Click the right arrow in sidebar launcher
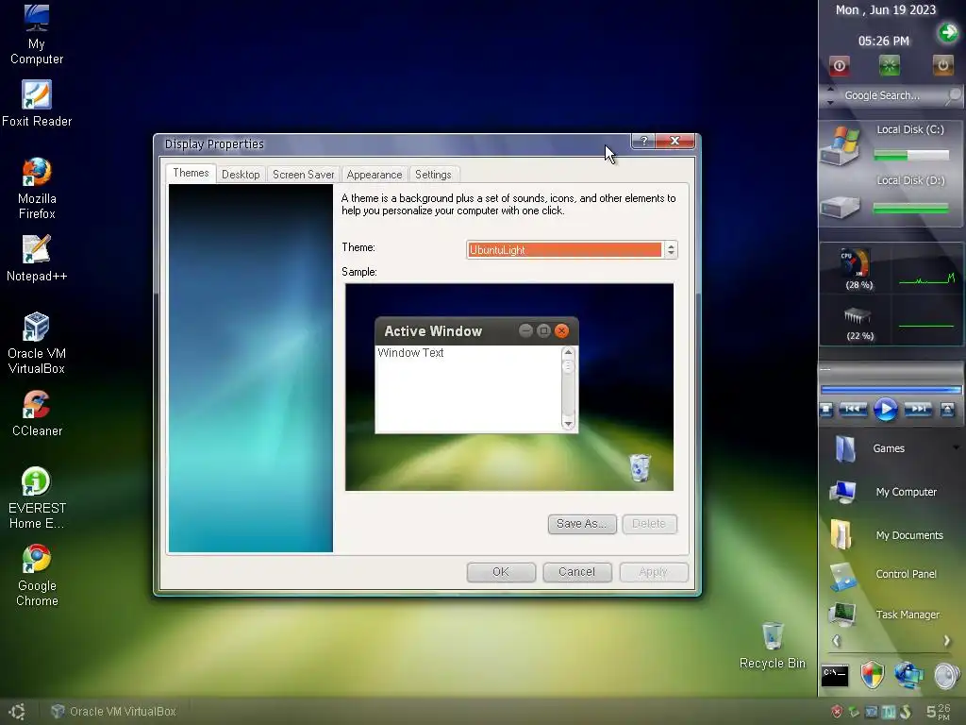This screenshot has height=725, width=966. [x=947, y=641]
